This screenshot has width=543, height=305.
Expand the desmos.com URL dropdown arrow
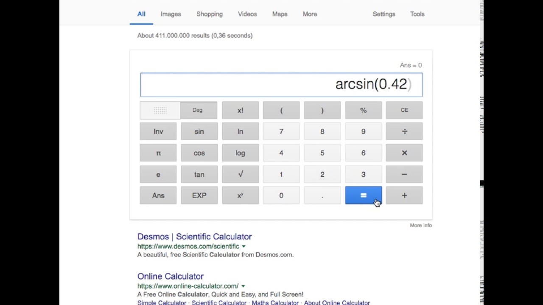click(x=244, y=246)
